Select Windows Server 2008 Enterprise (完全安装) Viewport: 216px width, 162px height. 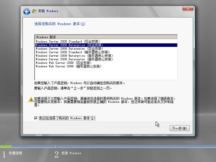click(69, 45)
